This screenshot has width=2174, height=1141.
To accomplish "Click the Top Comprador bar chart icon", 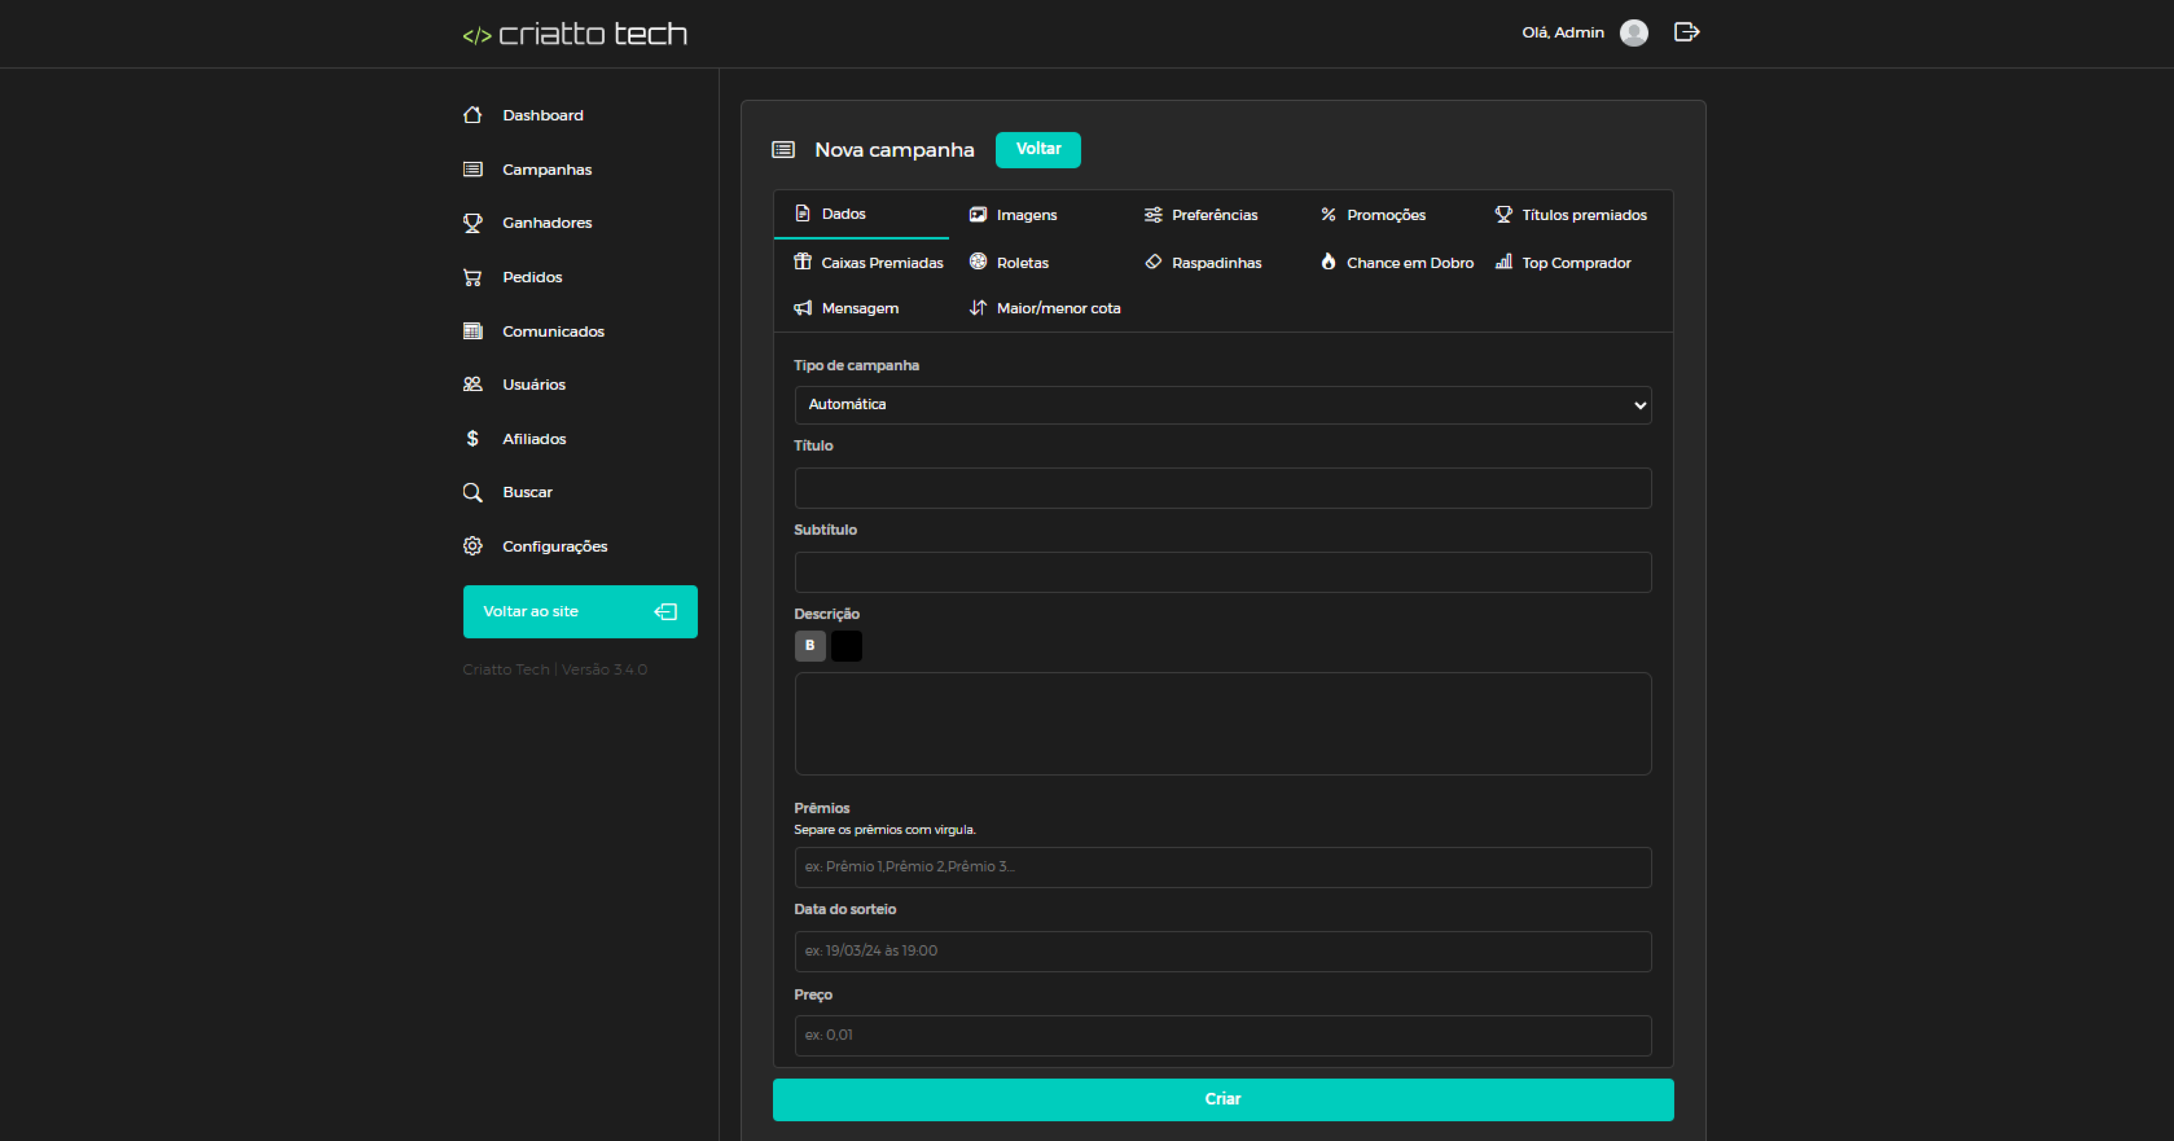I will coord(1504,262).
